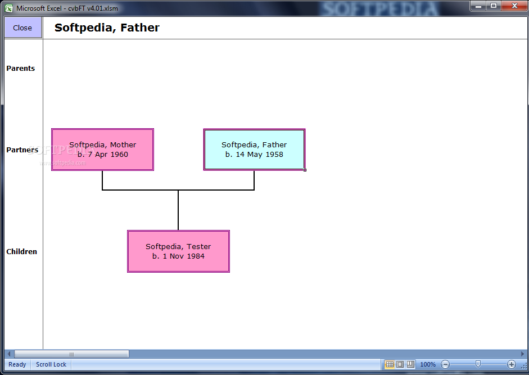Click the horizontal scrollbar left arrow

click(x=9, y=354)
